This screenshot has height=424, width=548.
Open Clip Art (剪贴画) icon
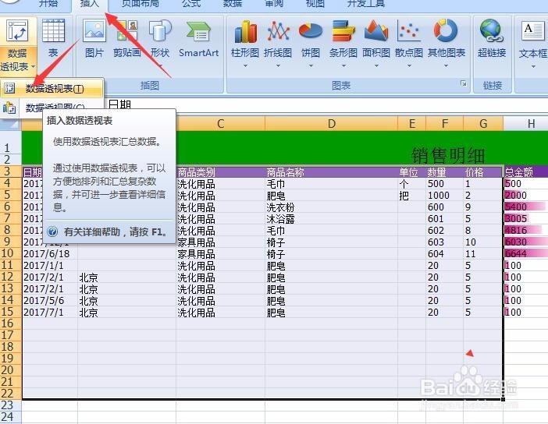pyautogui.click(x=127, y=31)
